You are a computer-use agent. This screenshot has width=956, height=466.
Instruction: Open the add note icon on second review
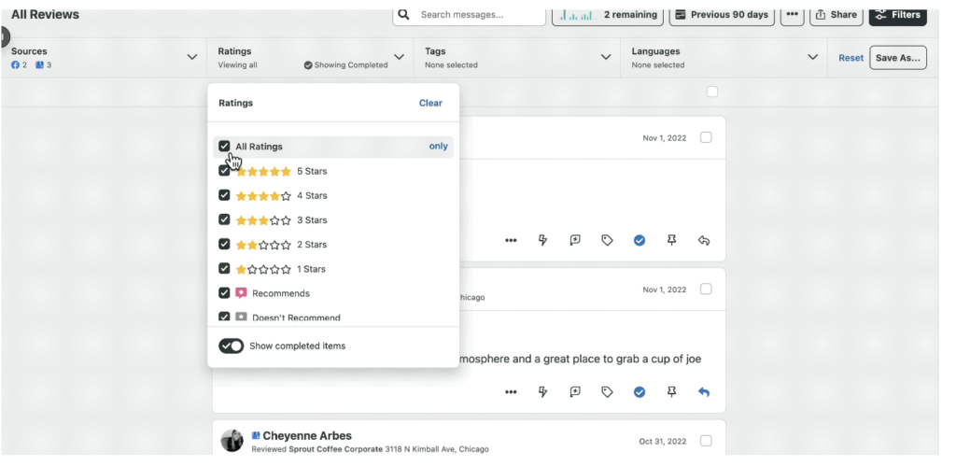575,392
